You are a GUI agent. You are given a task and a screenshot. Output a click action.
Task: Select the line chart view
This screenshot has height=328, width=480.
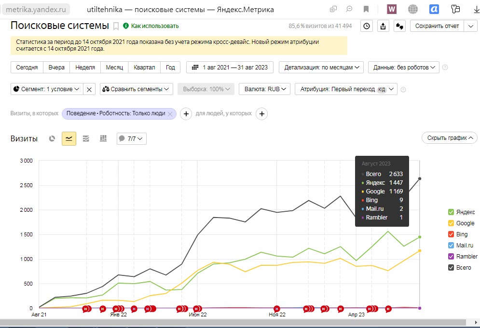tap(69, 138)
